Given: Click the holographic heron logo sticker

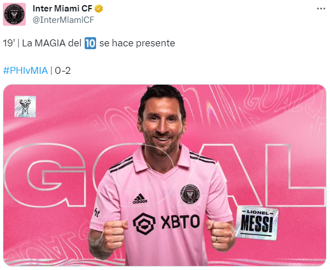Looking at the screenshot, I should point(25,106).
